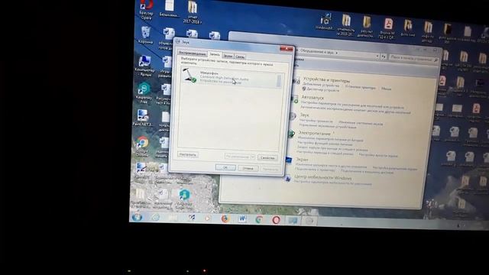Open Автозапуск in Control Panel window

point(313,98)
